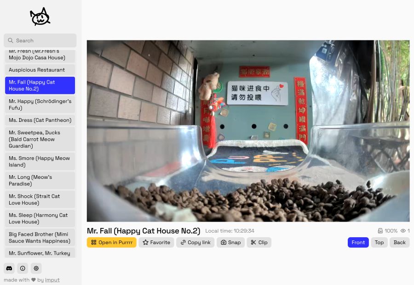This screenshot has height=285, width=414.
Task: Click the live camera video feed
Action: [x=248, y=131]
